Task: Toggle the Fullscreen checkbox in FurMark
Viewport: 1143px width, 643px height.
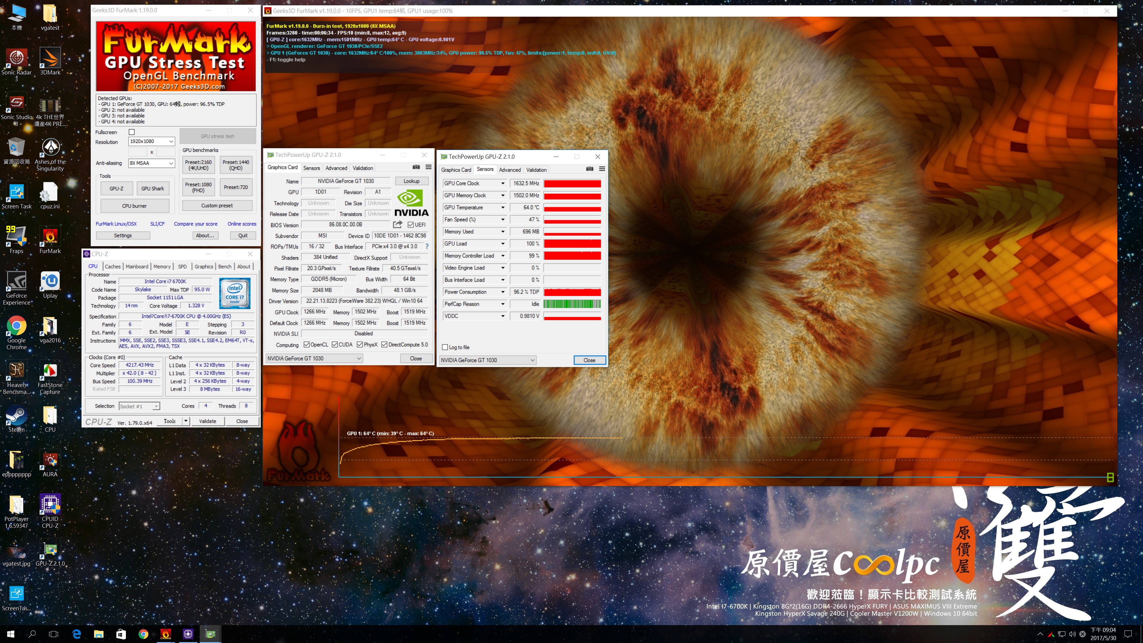Action: pos(132,132)
